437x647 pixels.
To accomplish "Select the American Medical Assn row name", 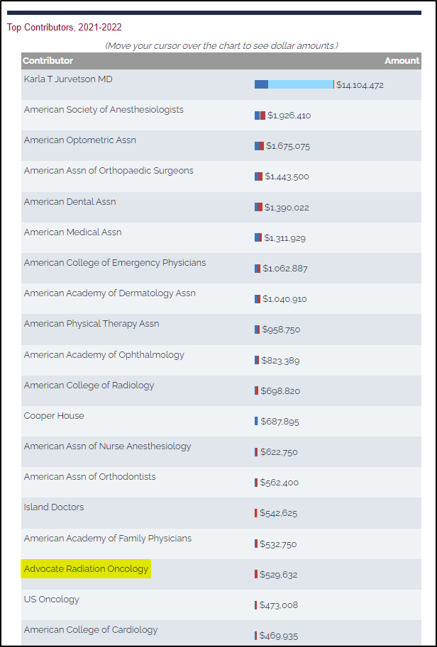I will [x=72, y=232].
